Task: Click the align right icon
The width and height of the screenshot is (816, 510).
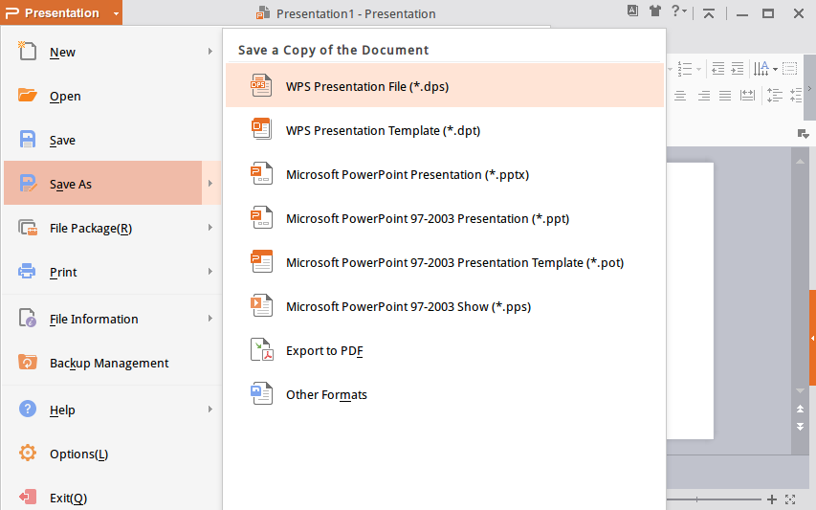Action: (703, 96)
